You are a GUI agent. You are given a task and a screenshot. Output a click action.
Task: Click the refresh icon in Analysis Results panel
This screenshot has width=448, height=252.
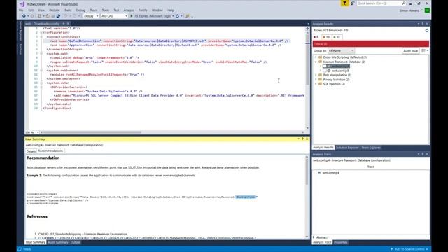pos(427,30)
